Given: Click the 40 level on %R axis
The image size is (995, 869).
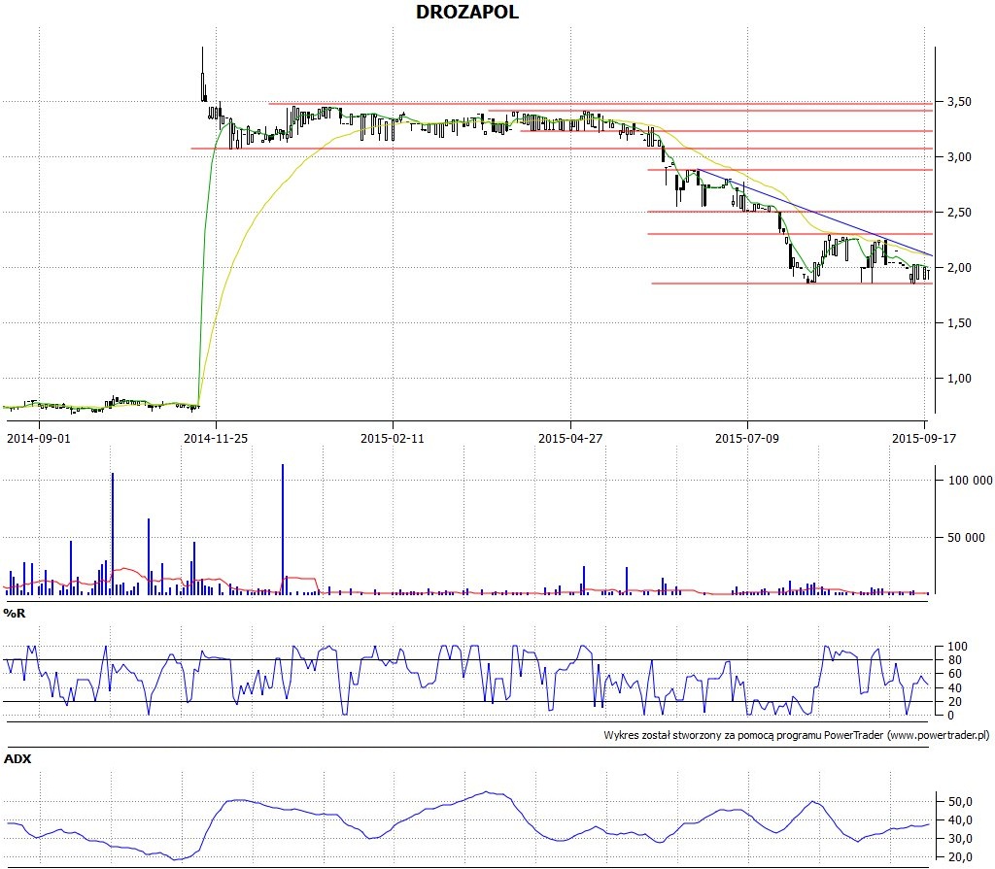Looking at the screenshot, I should pos(954,687).
